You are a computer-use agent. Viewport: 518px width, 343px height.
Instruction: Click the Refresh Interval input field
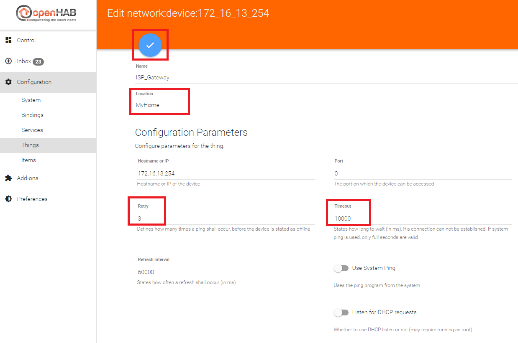(226, 272)
